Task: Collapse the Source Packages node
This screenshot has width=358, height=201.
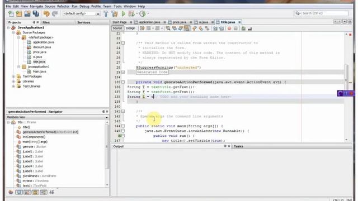Action: pos(13,32)
